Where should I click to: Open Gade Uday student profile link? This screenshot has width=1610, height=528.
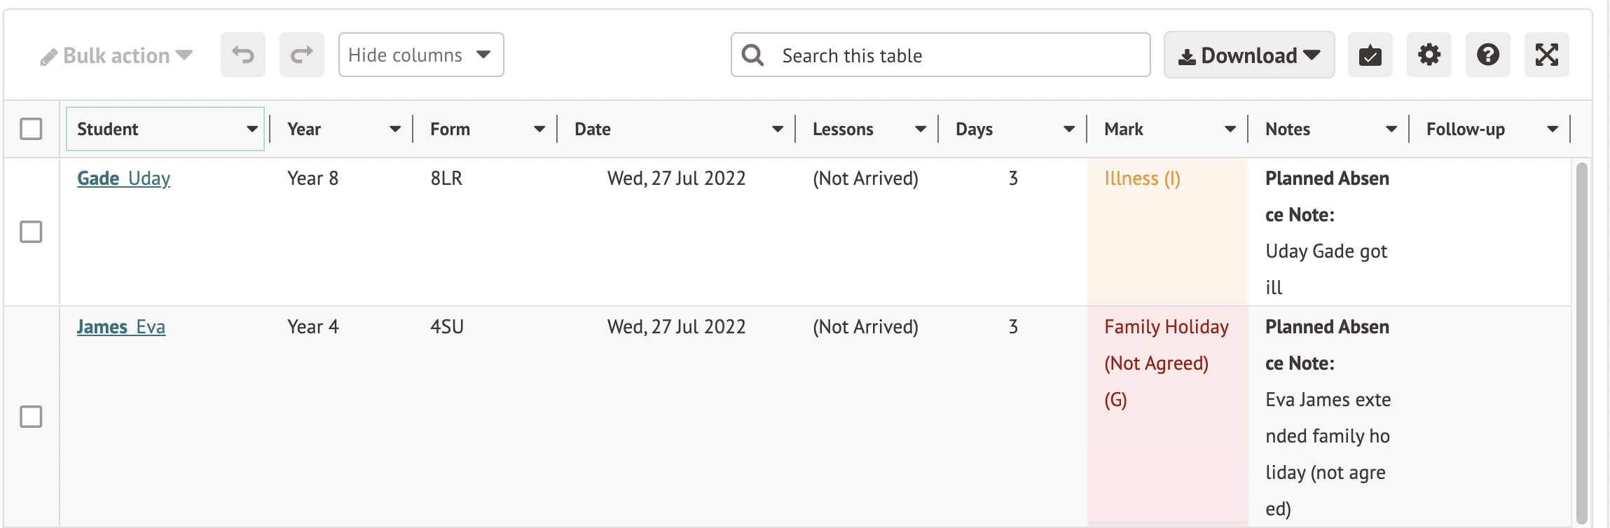[x=123, y=179]
